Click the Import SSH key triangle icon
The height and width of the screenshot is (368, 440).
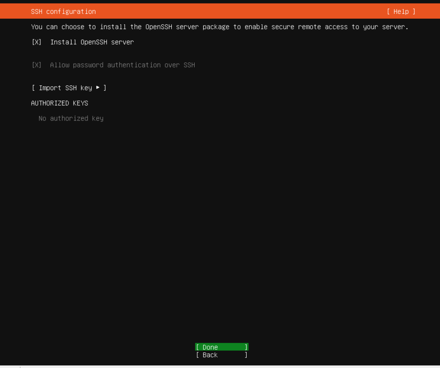click(98, 88)
